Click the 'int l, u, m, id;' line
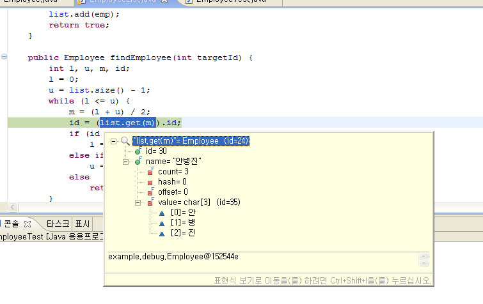 pyautogui.click(x=89, y=68)
